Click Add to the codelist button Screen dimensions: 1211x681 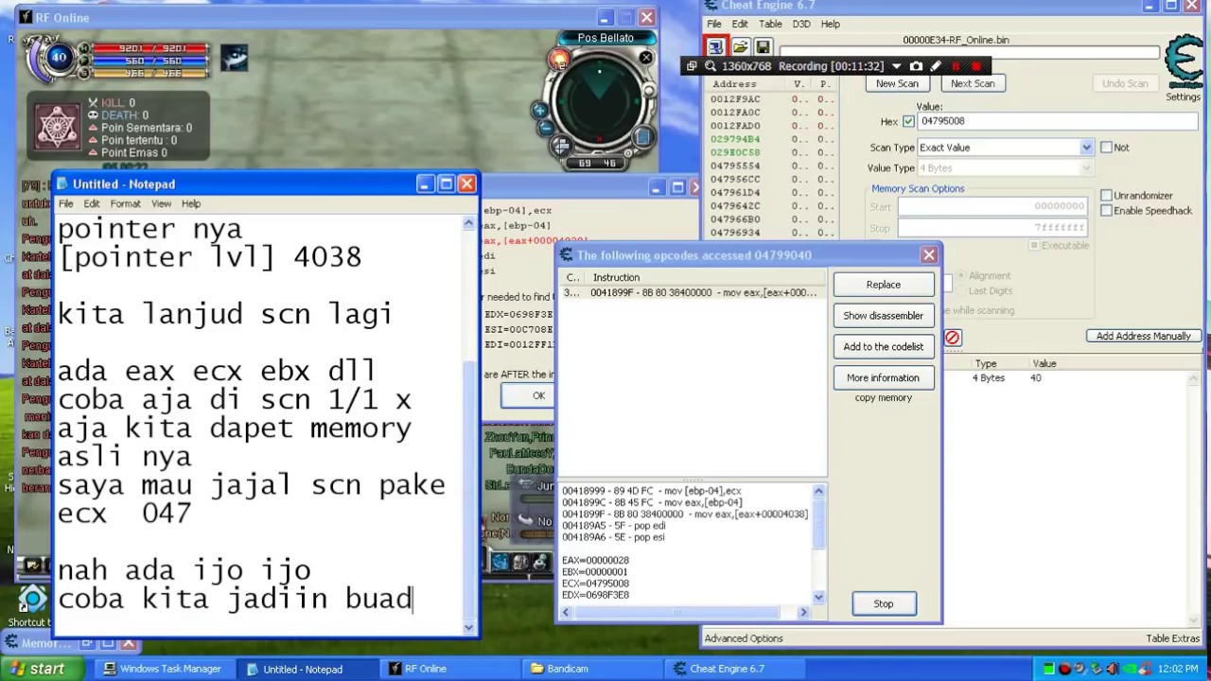pos(884,347)
